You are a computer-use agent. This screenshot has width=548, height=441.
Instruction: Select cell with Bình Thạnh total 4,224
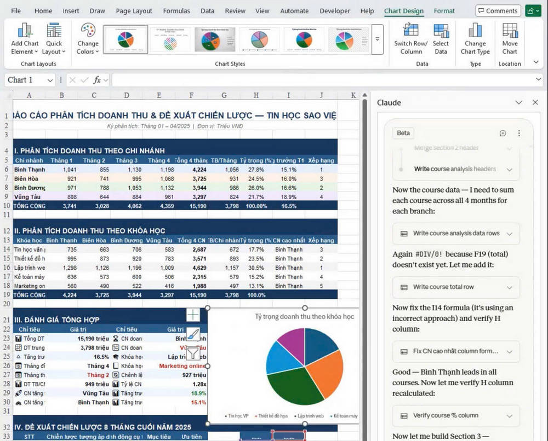tap(191, 170)
